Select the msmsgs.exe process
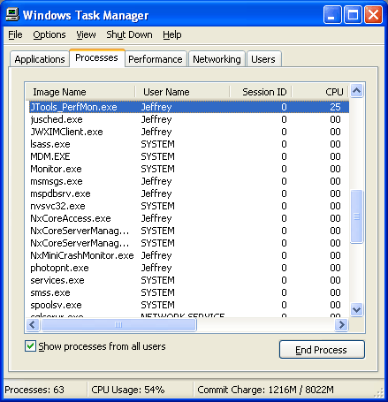This screenshot has height=402, width=388. tap(189, 181)
